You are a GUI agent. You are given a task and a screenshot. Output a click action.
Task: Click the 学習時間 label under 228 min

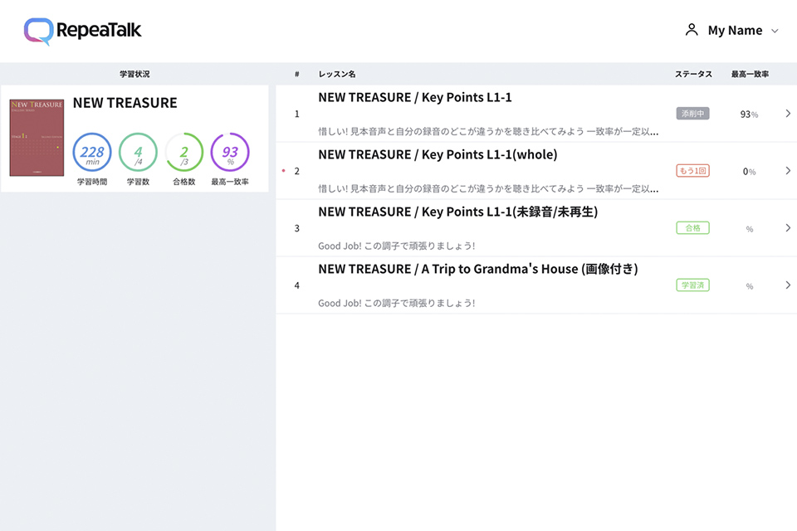click(92, 182)
